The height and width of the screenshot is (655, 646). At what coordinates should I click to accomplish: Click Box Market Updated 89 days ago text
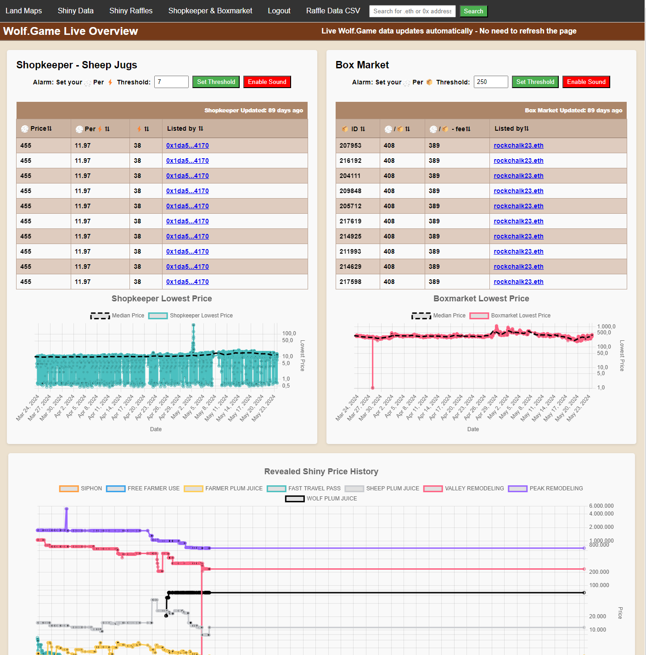[x=573, y=111]
